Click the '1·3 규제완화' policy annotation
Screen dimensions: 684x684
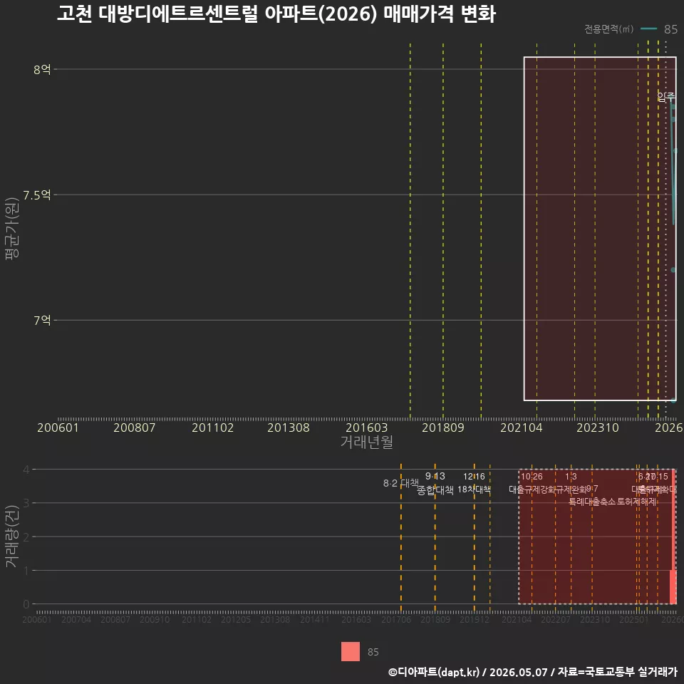pos(571,483)
